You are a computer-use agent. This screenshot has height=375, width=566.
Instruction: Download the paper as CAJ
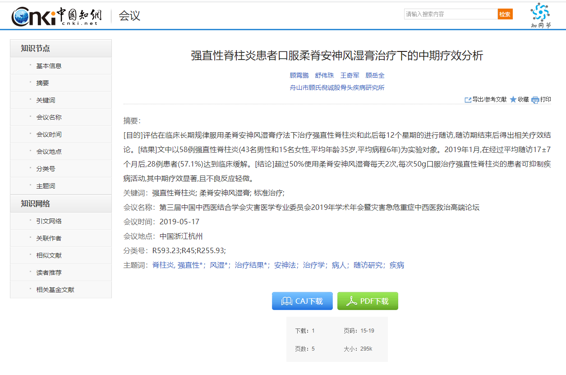302,301
